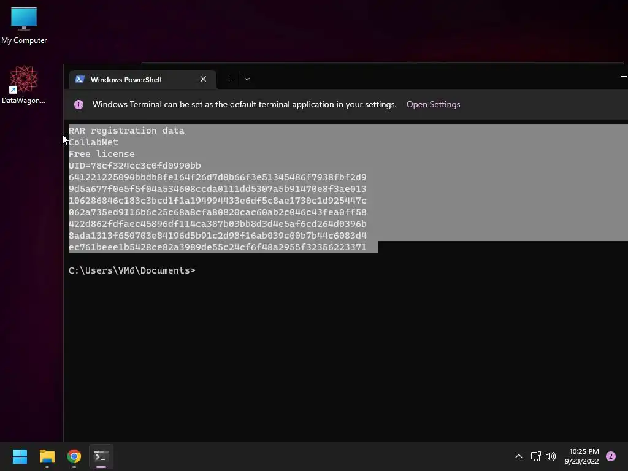Open the clock showing 10:25 PM
Viewport: 628px width, 471px height.
coord(582,456)
